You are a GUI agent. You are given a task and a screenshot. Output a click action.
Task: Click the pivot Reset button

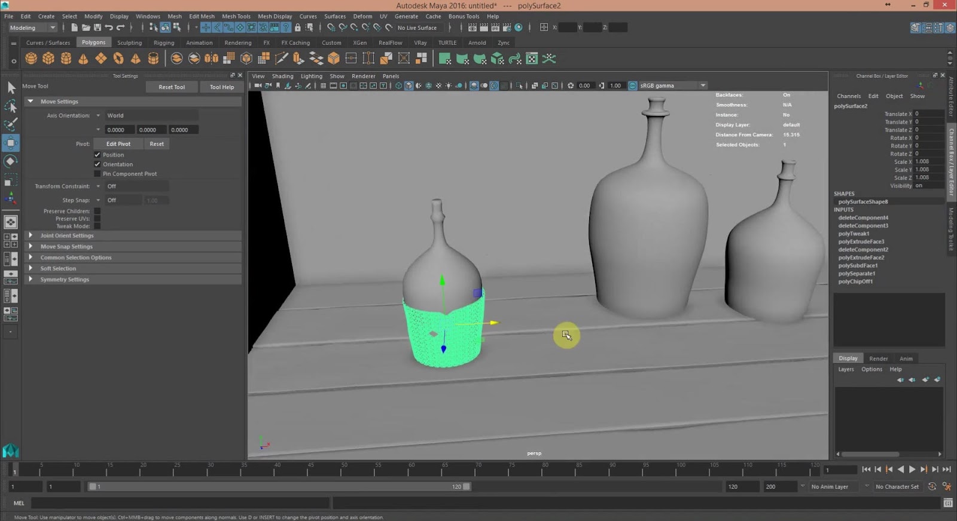pyautogui.click(x=157, y=144)
